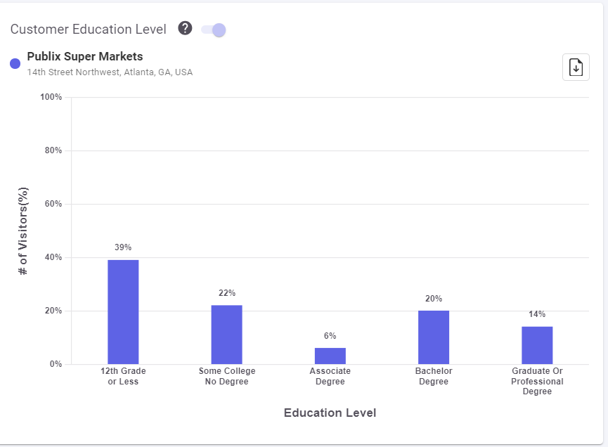Click the Graduate Or Professional Degree bar
The height and width of the screenshot is (447, 608).
coord(537,345)
